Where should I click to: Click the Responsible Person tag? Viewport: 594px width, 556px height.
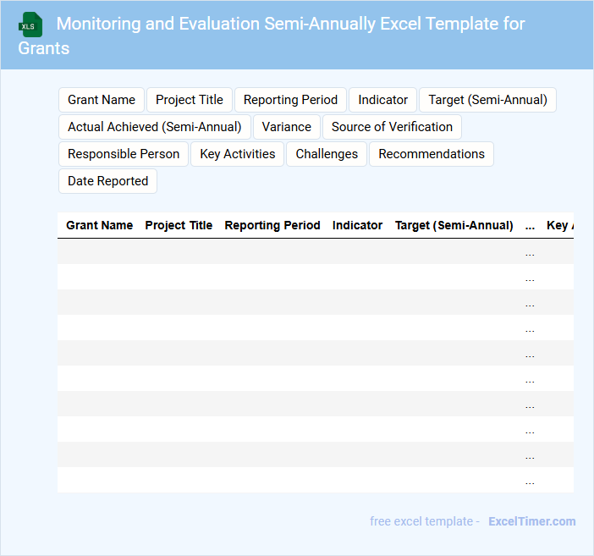point(124,154)
